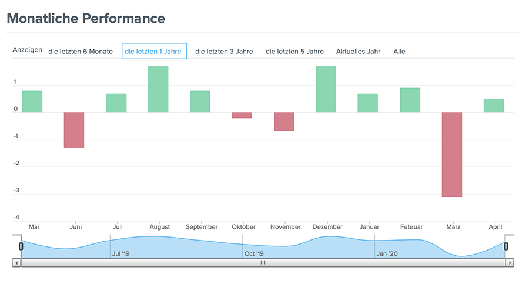This screenshot has width=529, height=291.
Task: Click the 'Anzeigen' label
Action: [x=27, y=50]
